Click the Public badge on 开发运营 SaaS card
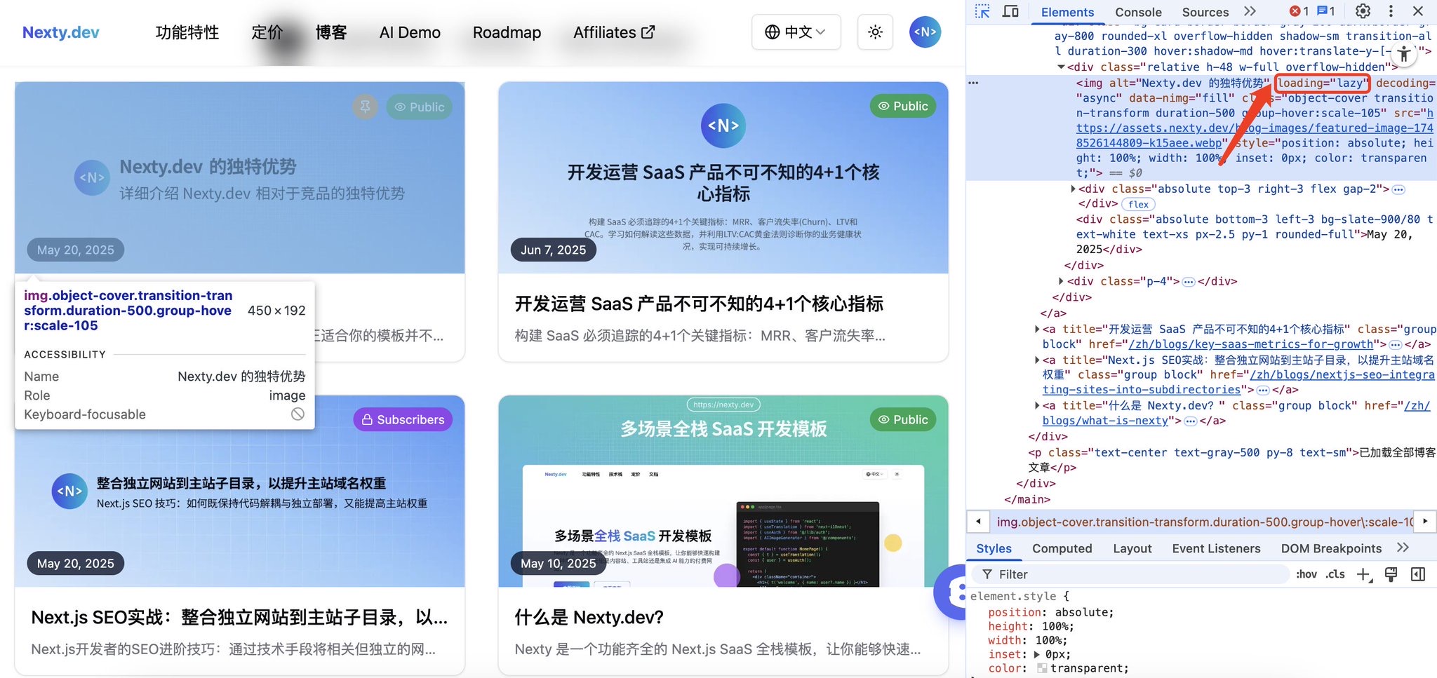Viewport: 1437px width, 678px height. pyautogui.click(x=903, y=106)
